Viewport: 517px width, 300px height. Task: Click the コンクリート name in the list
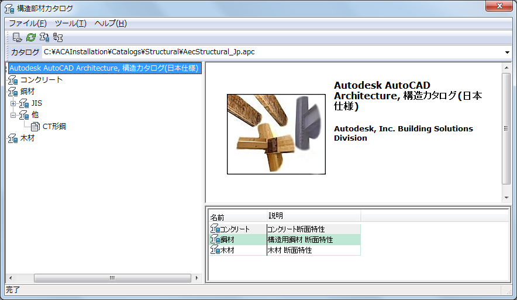[x=235, y=229]
